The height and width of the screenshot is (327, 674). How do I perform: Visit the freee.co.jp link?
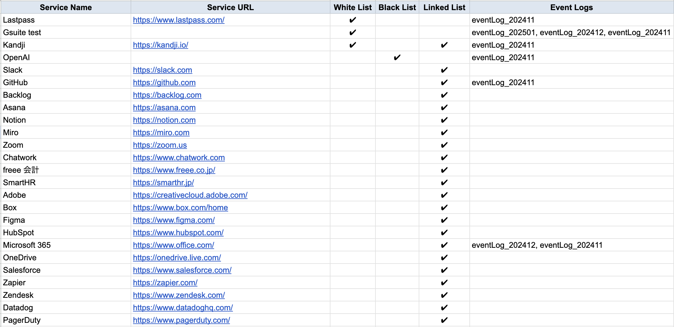coord(174,170)
